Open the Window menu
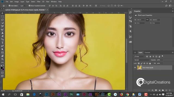Screen dimensions: 174x97 pyautogui.click(x=54, y=2)
